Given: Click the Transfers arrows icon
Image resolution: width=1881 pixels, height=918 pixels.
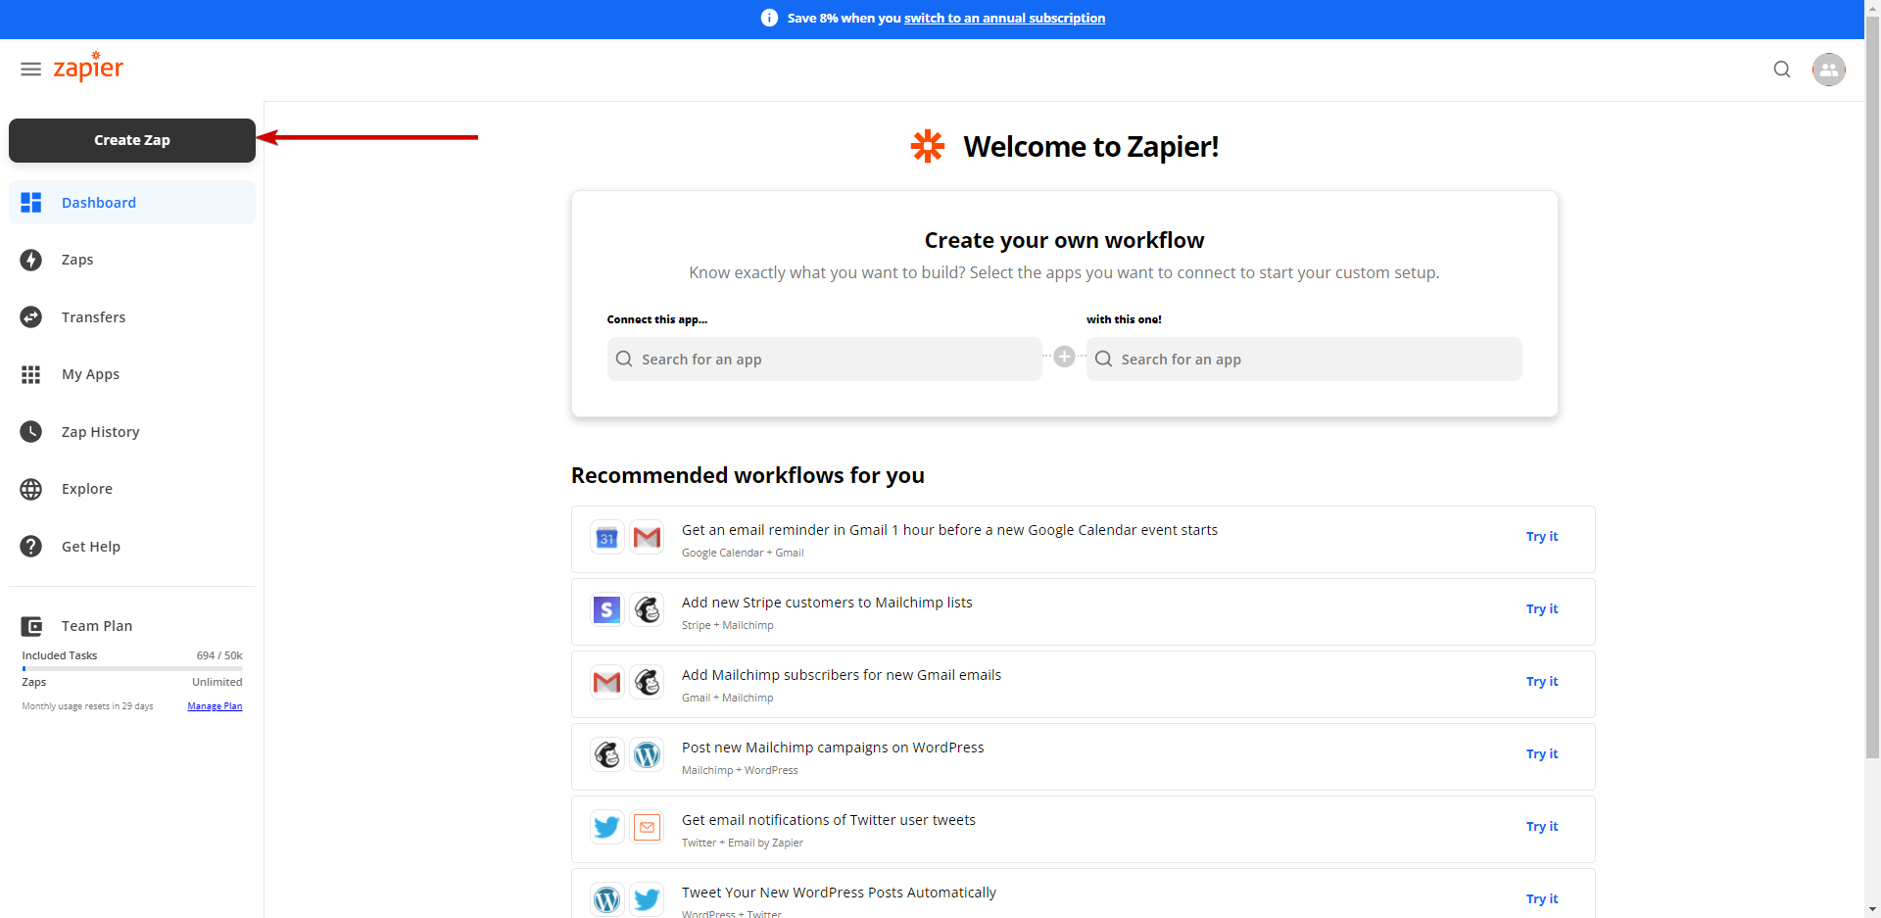Looking at the screenshot, I should (x=31, y=317).
